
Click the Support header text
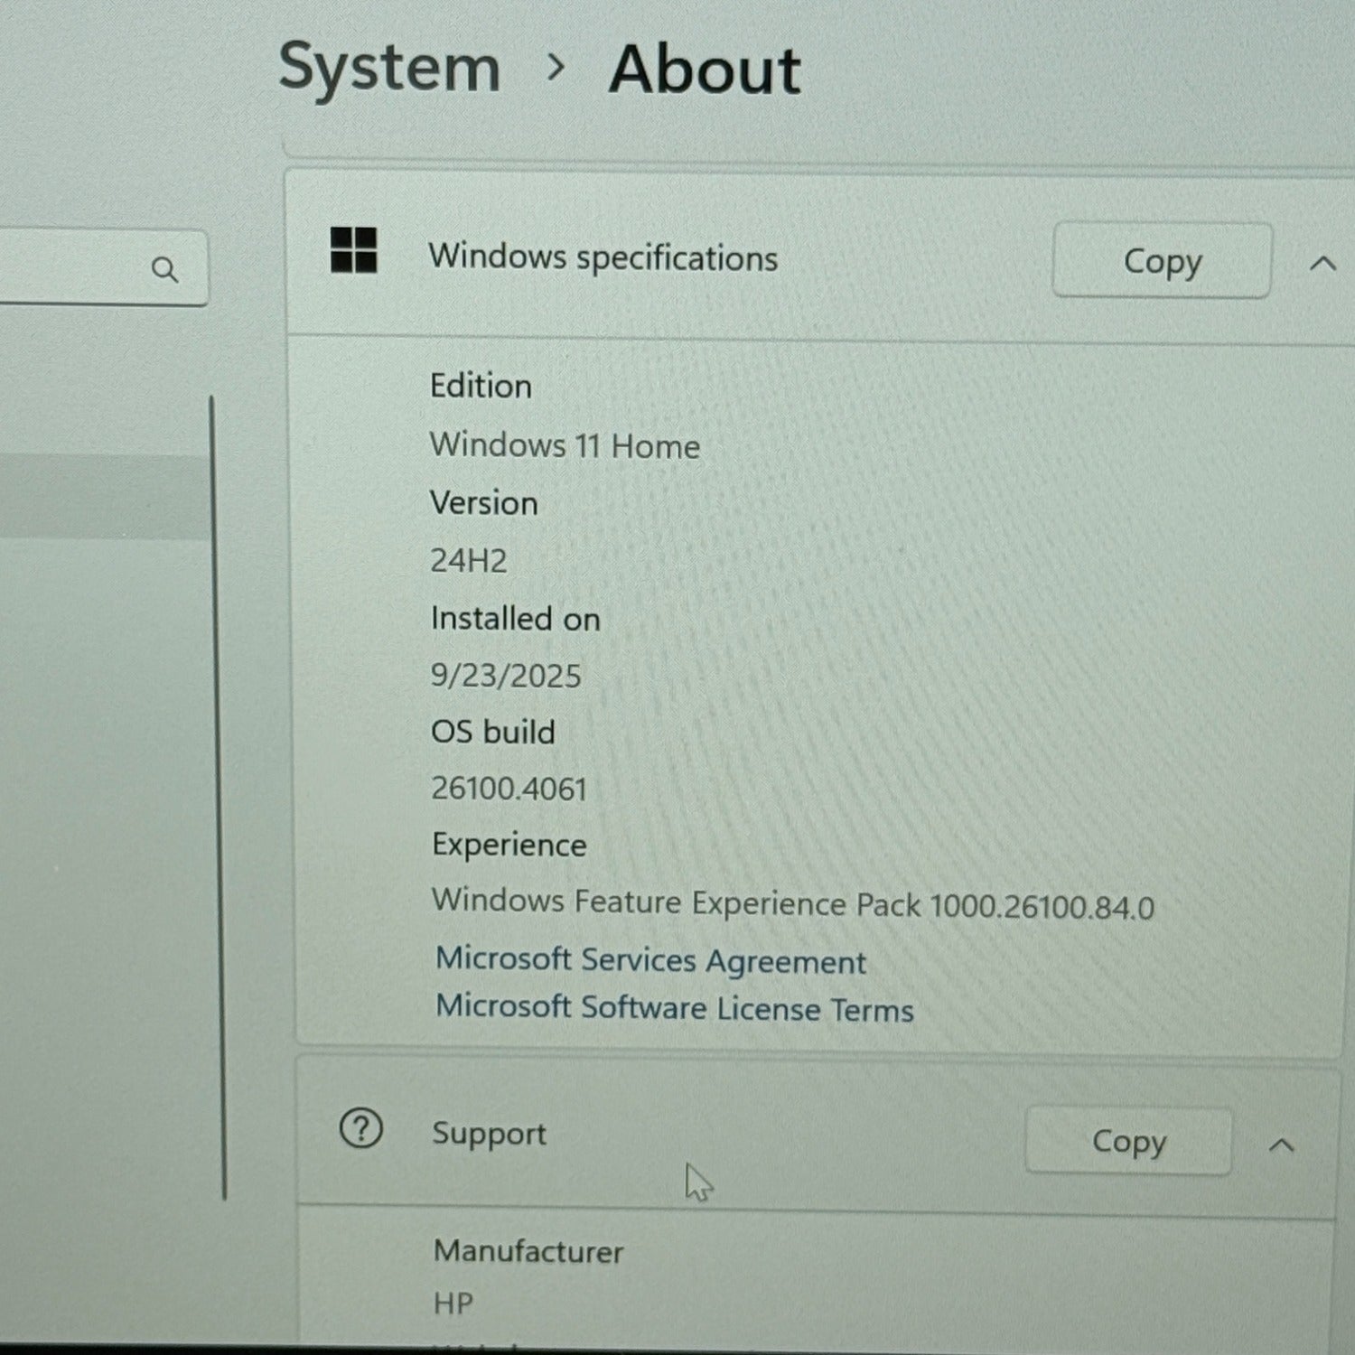tap(489, 1134)
